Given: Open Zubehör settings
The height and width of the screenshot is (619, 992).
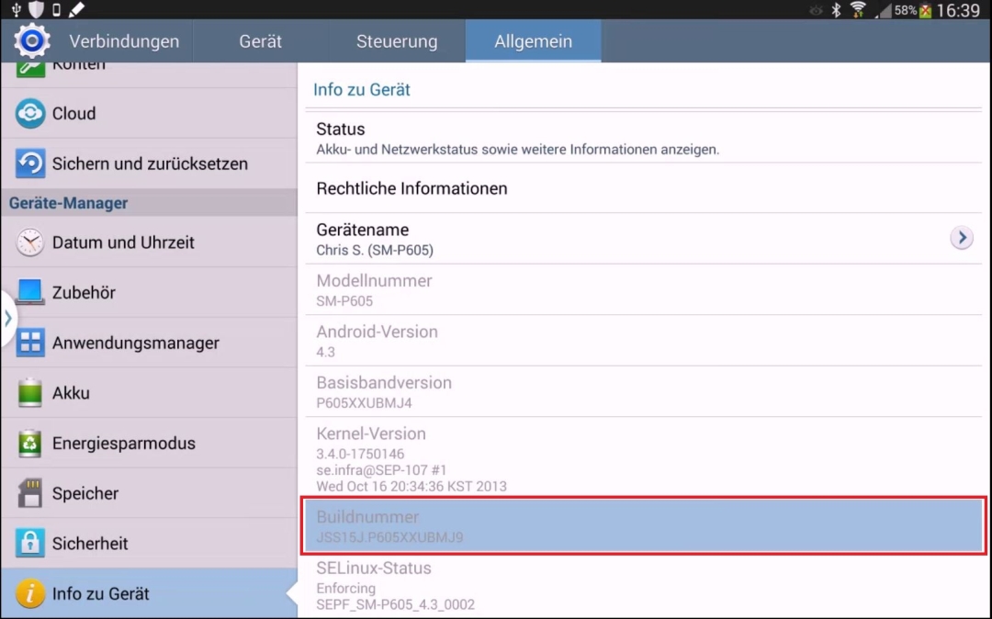Looking at the screenshot, I should (150, 292).
